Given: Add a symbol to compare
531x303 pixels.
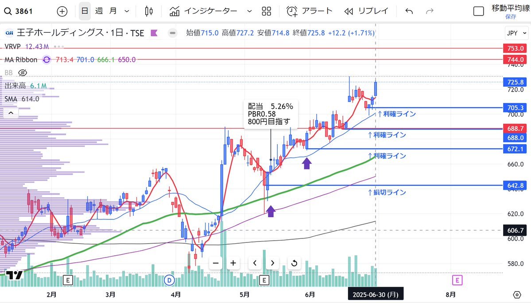Looking at the screenshot, I should coord(62,12).
